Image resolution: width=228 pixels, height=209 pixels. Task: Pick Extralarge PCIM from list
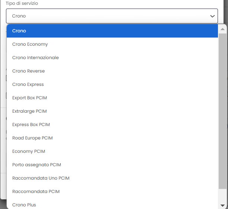112,111
